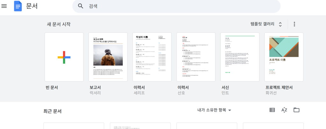Click the blue Docs logo icon
Viewport: 326px width, 129px height.
[x=18, y=6]
